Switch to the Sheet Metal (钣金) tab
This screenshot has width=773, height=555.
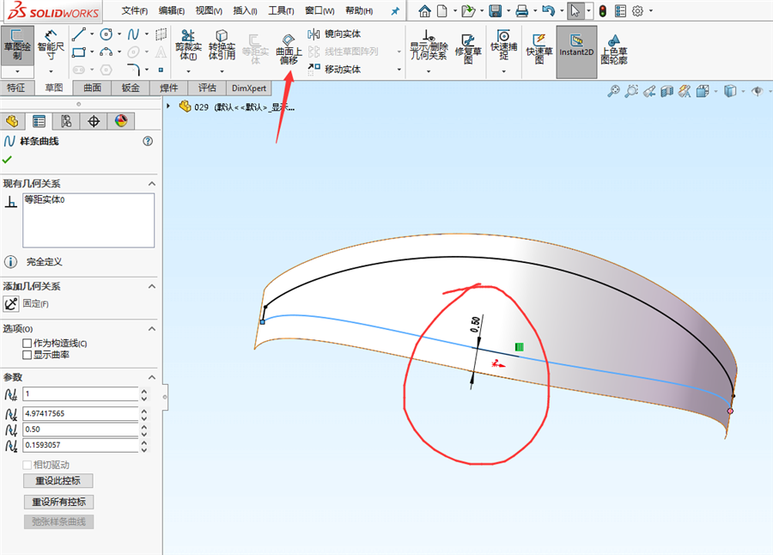131,88
